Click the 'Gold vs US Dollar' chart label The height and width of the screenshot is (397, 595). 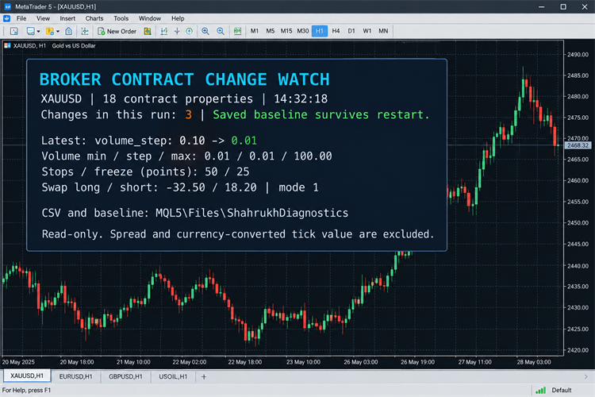pos(74,45)
